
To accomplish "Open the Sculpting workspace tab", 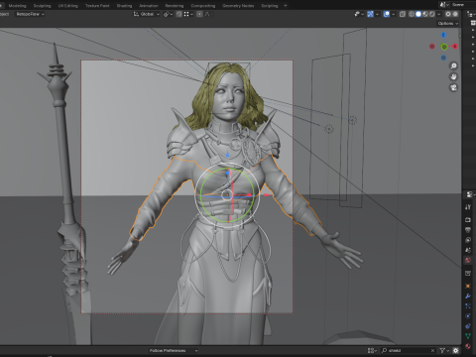I will (x=42, y=6).
